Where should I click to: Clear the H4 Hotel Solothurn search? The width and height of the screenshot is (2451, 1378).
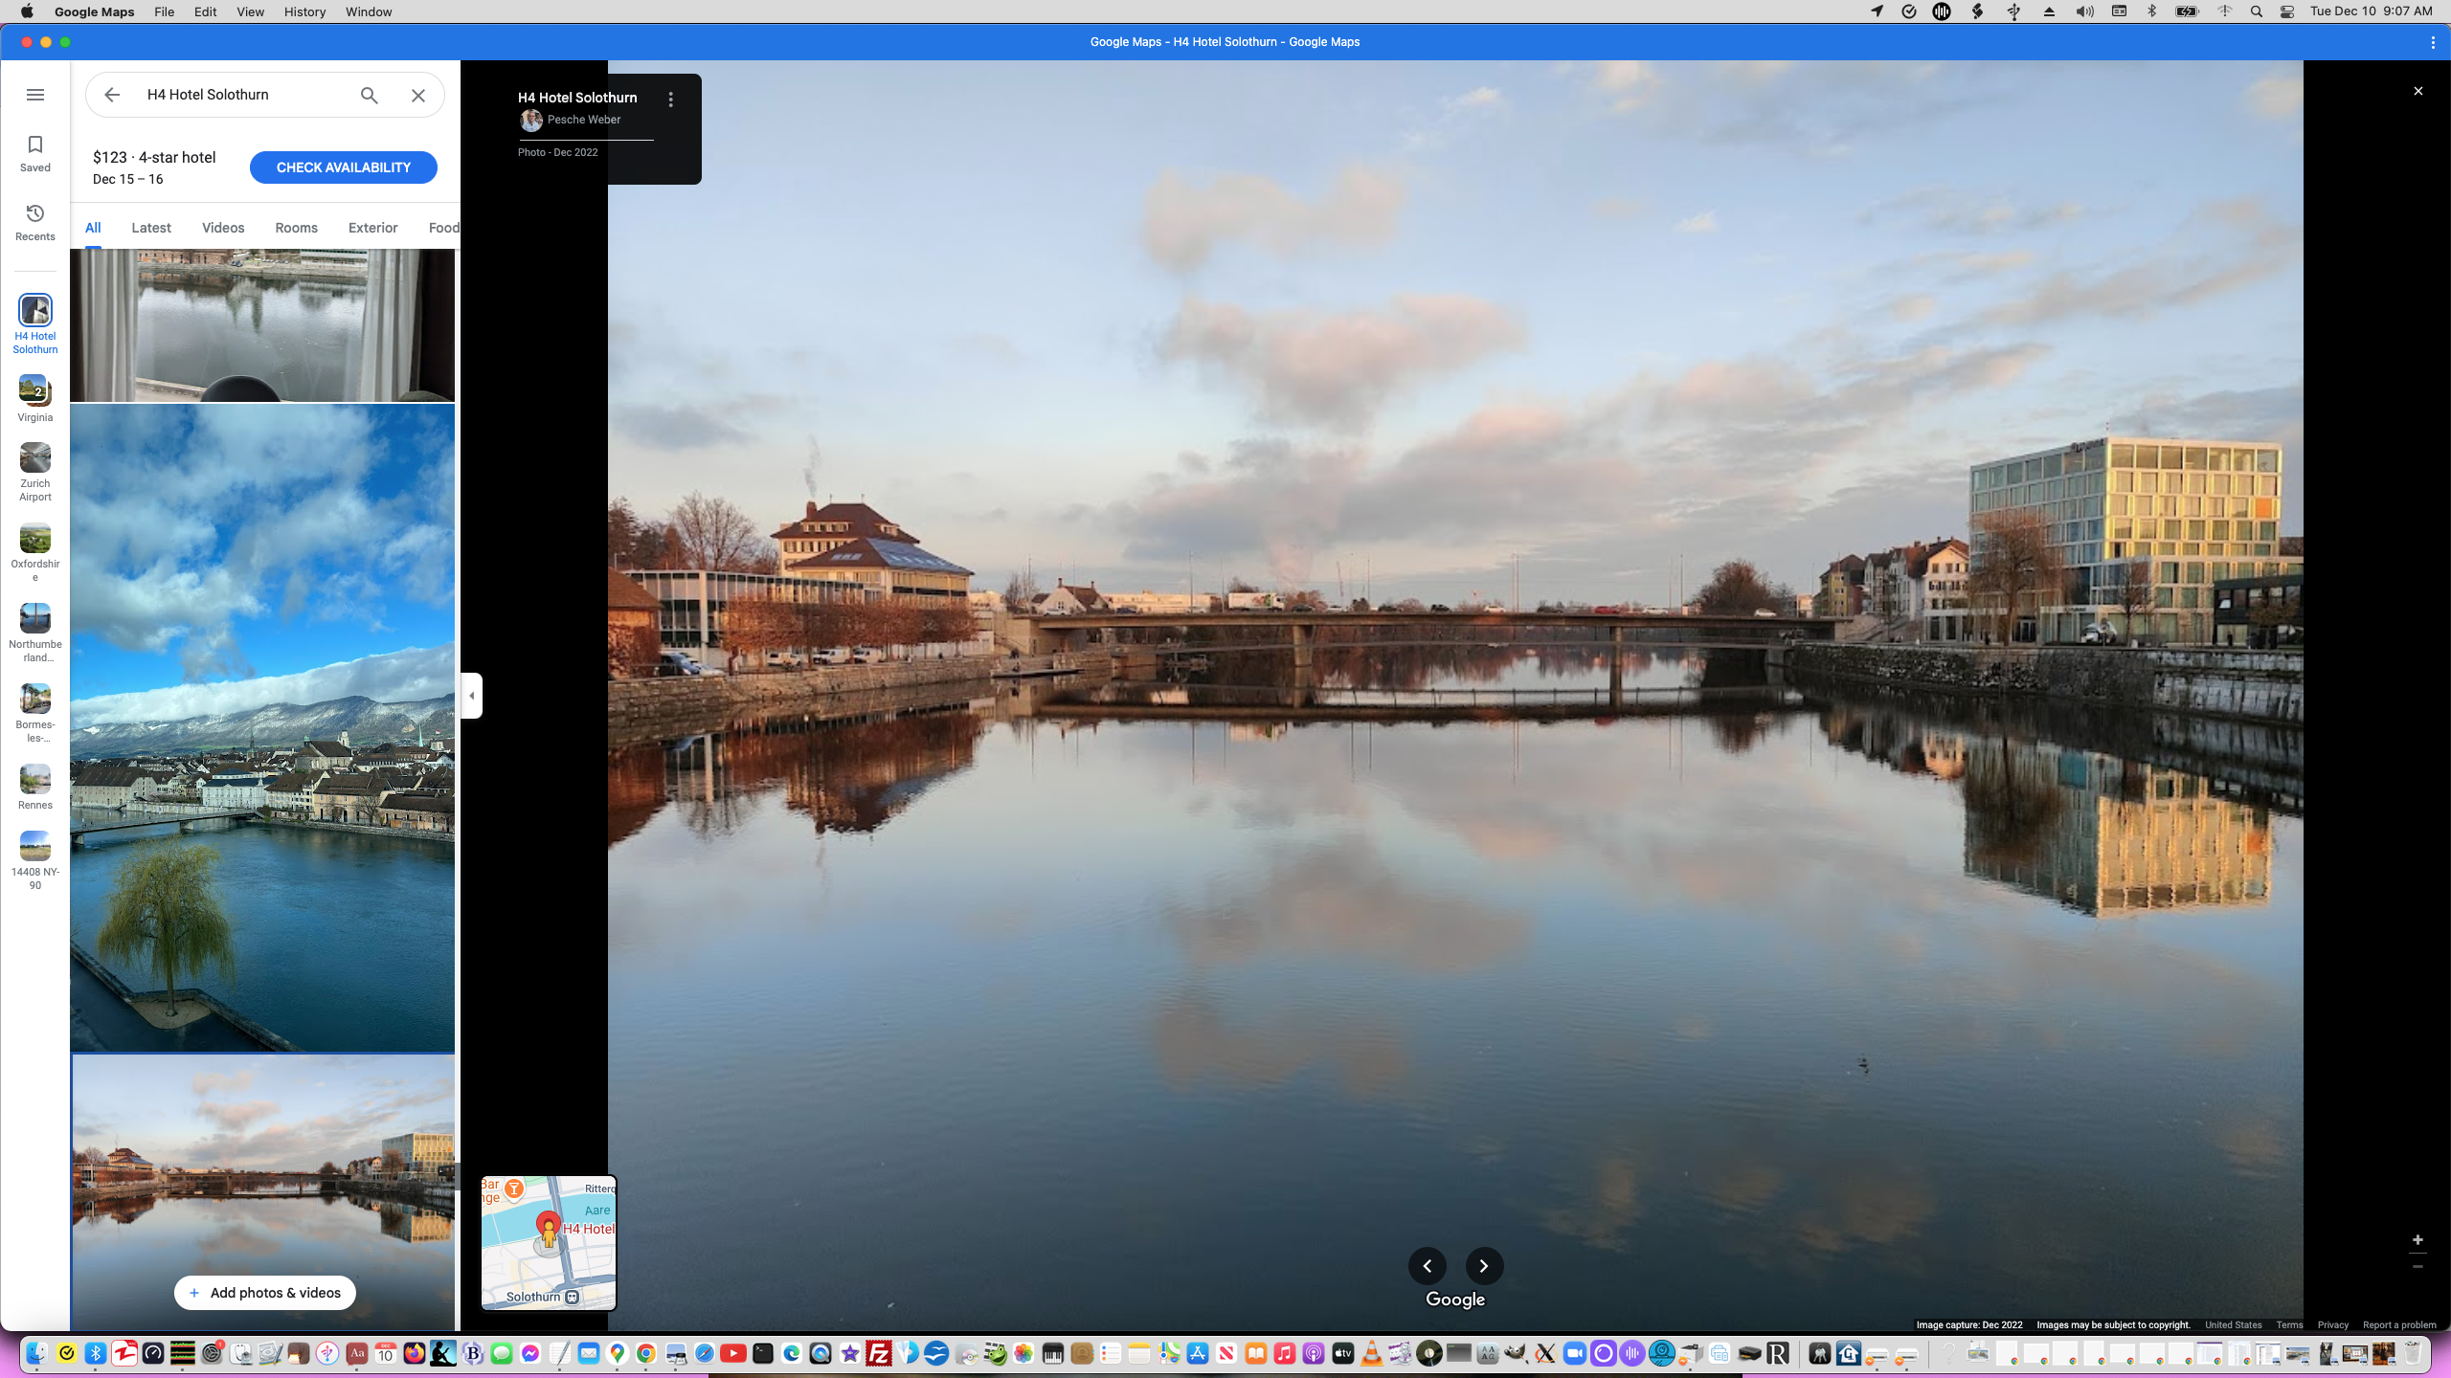(x=418, y=95)
